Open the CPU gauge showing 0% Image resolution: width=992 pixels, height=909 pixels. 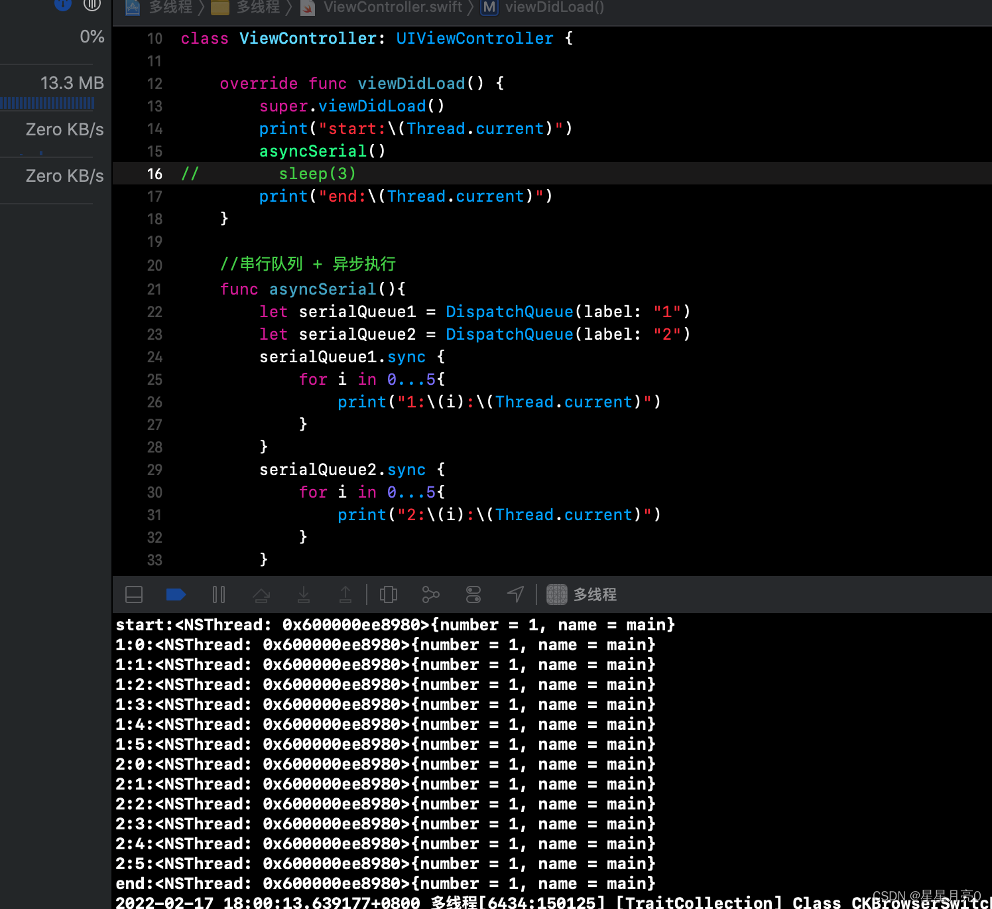(x=92, y=36)
